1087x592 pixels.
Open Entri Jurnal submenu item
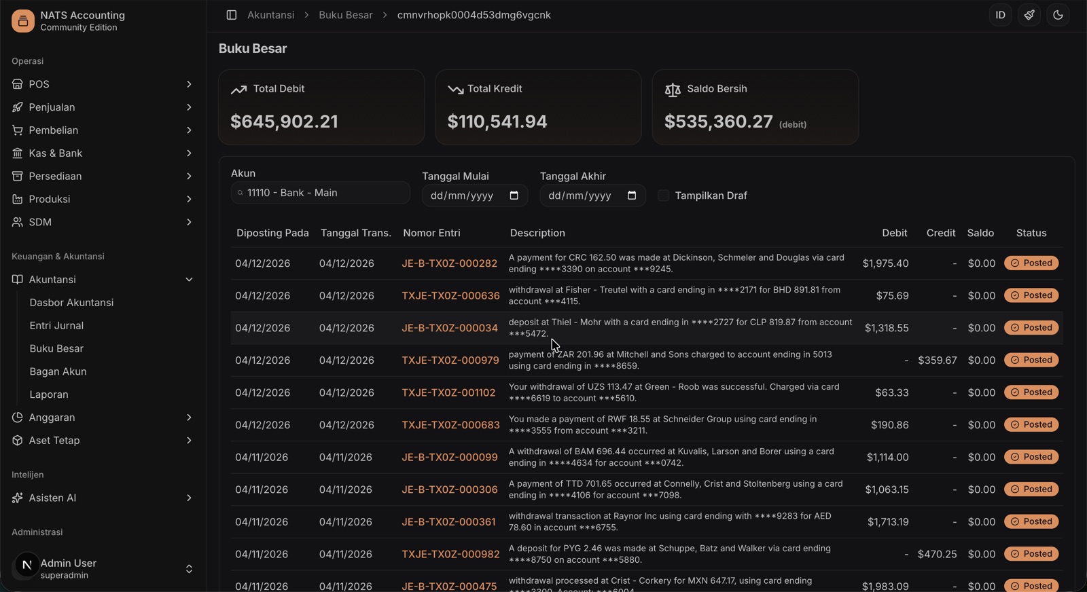tap(56, 326)
